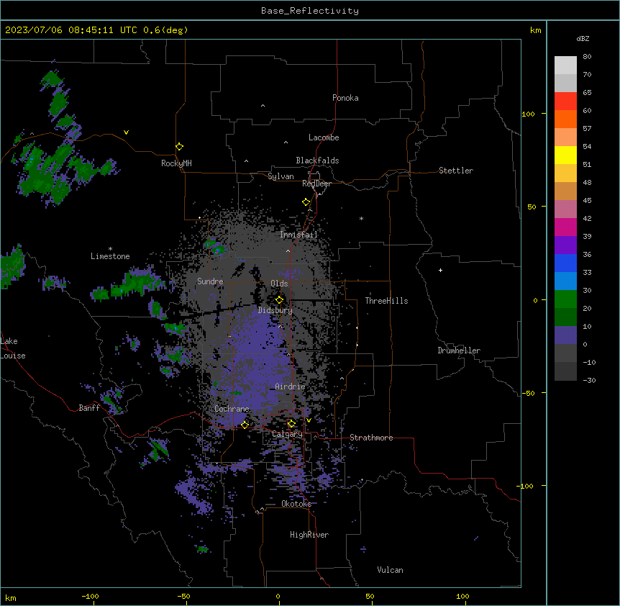Viewport: 620px width, 606px height.
Task: Click the Airdrie city label
Action: 290,386
